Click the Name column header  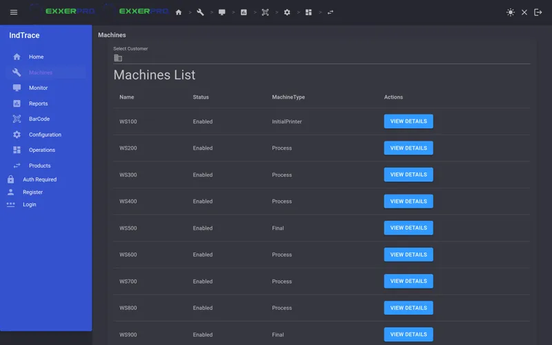[x=127, y=97]
